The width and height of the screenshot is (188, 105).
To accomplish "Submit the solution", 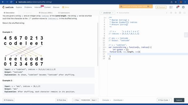I will [x=179, y=100].
